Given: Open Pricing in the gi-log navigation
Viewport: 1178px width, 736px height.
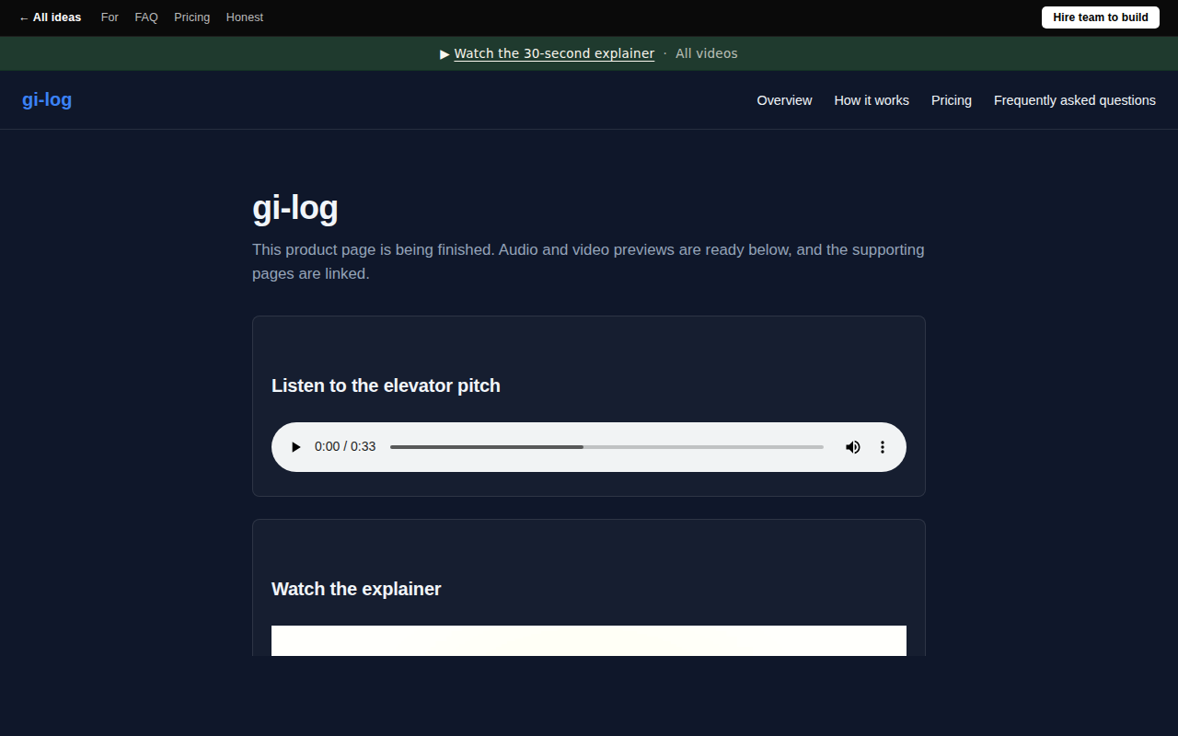Looking at the screenshot, I should click(x=952, y=100).
